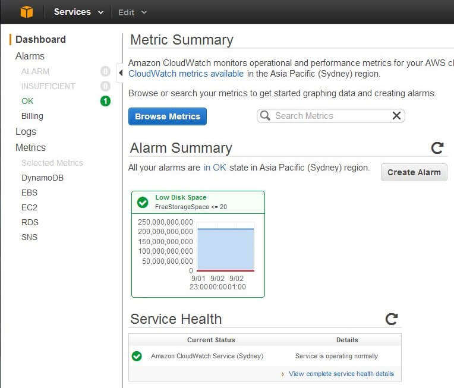The width and height of the screenshot is (454, 388).
Task: Click the orange AWS cube logo
Action: click(x=27, y=12)
